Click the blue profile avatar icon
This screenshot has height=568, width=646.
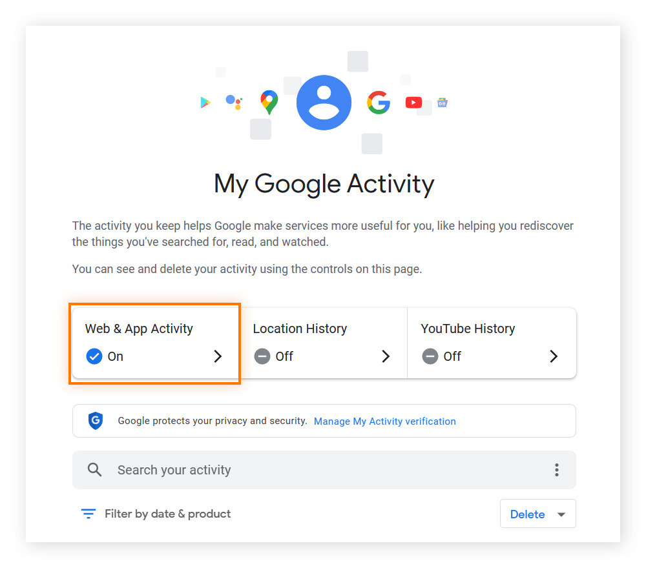coord(324,102)
